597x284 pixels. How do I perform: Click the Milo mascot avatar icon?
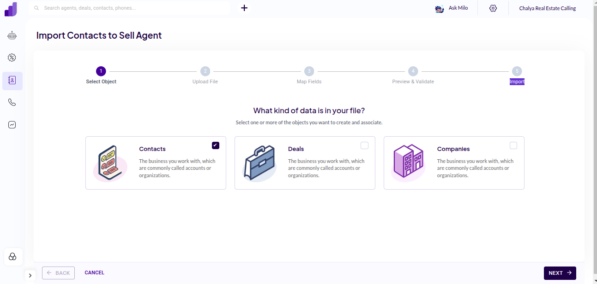tap(440, 8)
